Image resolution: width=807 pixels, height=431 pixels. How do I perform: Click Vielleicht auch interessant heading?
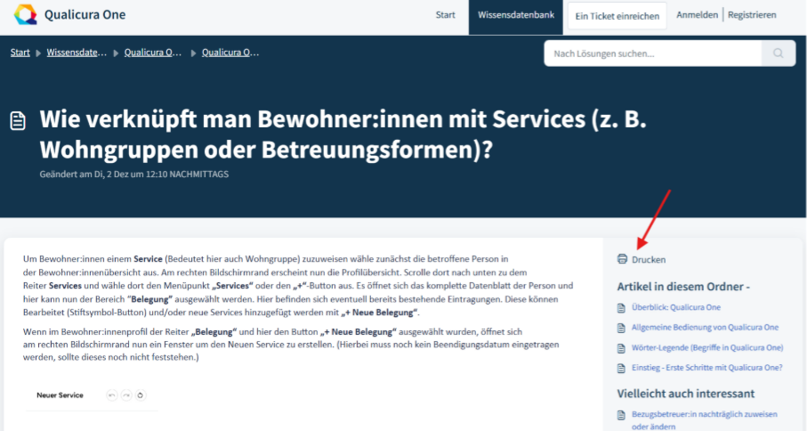[x=685, y=394]
